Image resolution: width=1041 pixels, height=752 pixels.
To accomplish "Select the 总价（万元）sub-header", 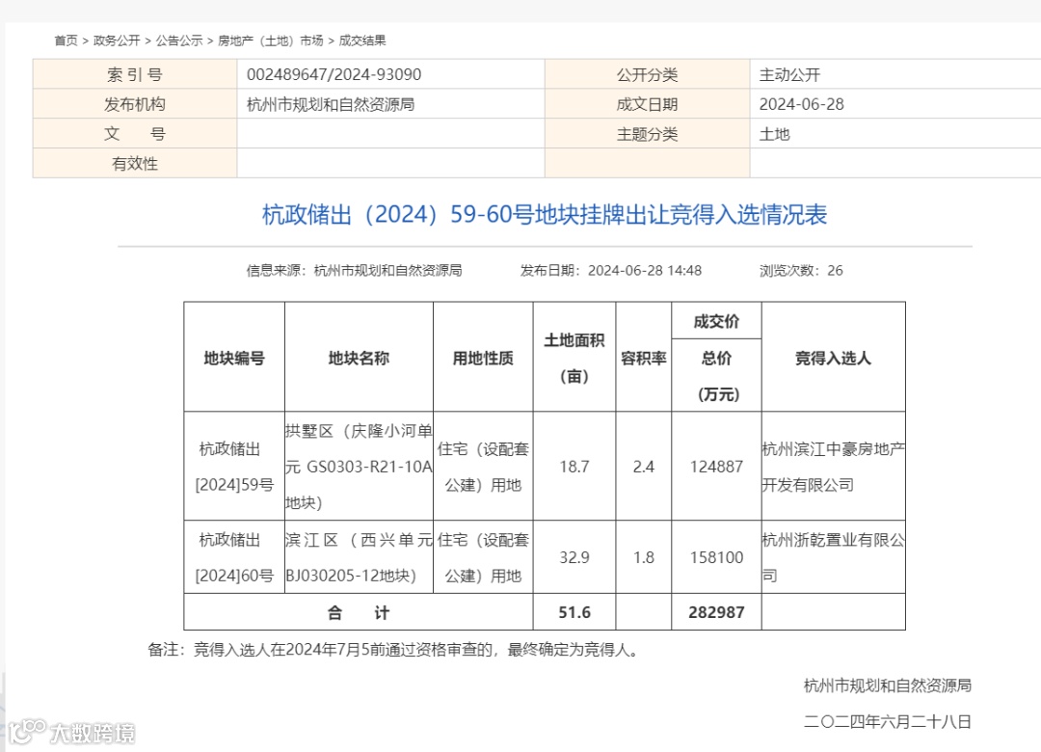I will 716,375.
